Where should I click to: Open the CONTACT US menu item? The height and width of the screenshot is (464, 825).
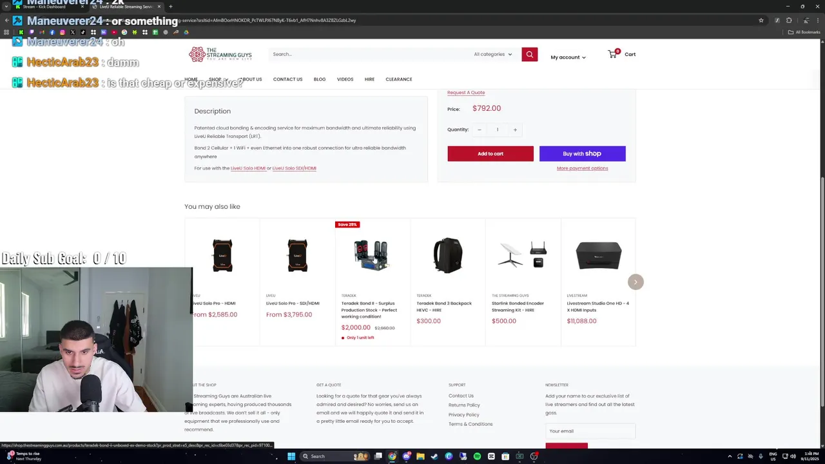coord(287,79)
